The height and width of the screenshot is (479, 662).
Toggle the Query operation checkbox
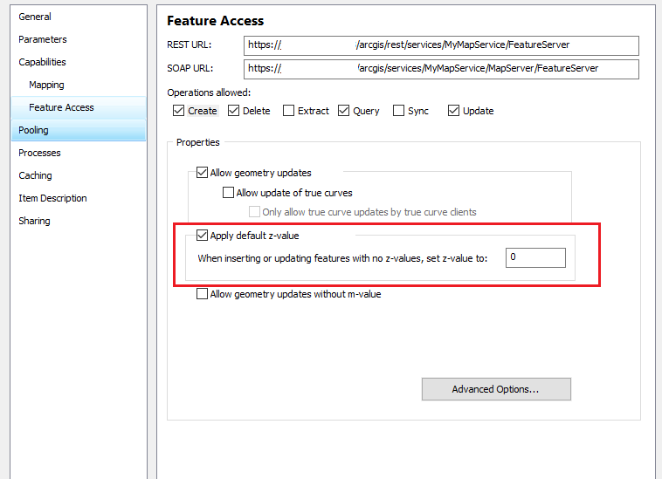(344, 111)
